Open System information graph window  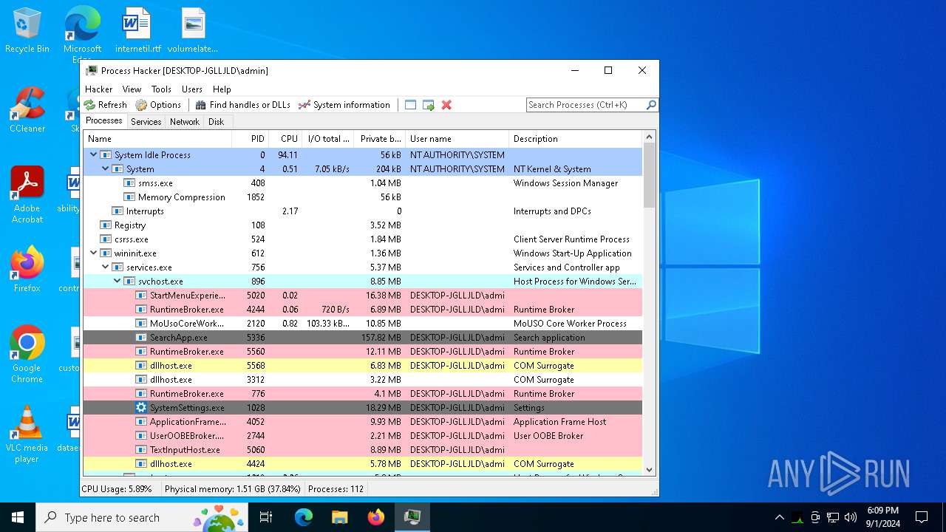(344, 105)
